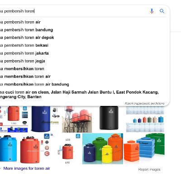This screenshot has height=181, width=181.
Task: Open the square orange and blue tanks thumbnail
Action: point(144,148)
